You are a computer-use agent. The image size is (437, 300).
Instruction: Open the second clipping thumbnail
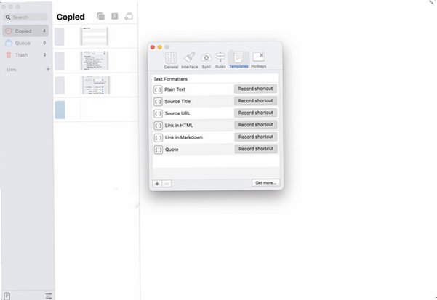(95, 60)
